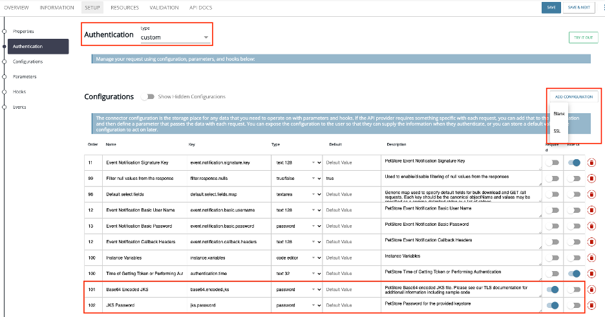The height and width of the screenshot is (317, 605).
Task: Disable Required for JKS Password
Action: (x=553, y=305)
